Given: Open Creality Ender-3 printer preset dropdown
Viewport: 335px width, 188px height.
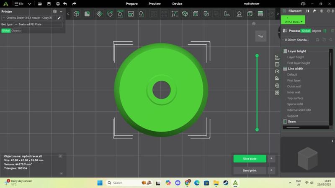Looking at the screenshot, I should click(x=28, y=18).
